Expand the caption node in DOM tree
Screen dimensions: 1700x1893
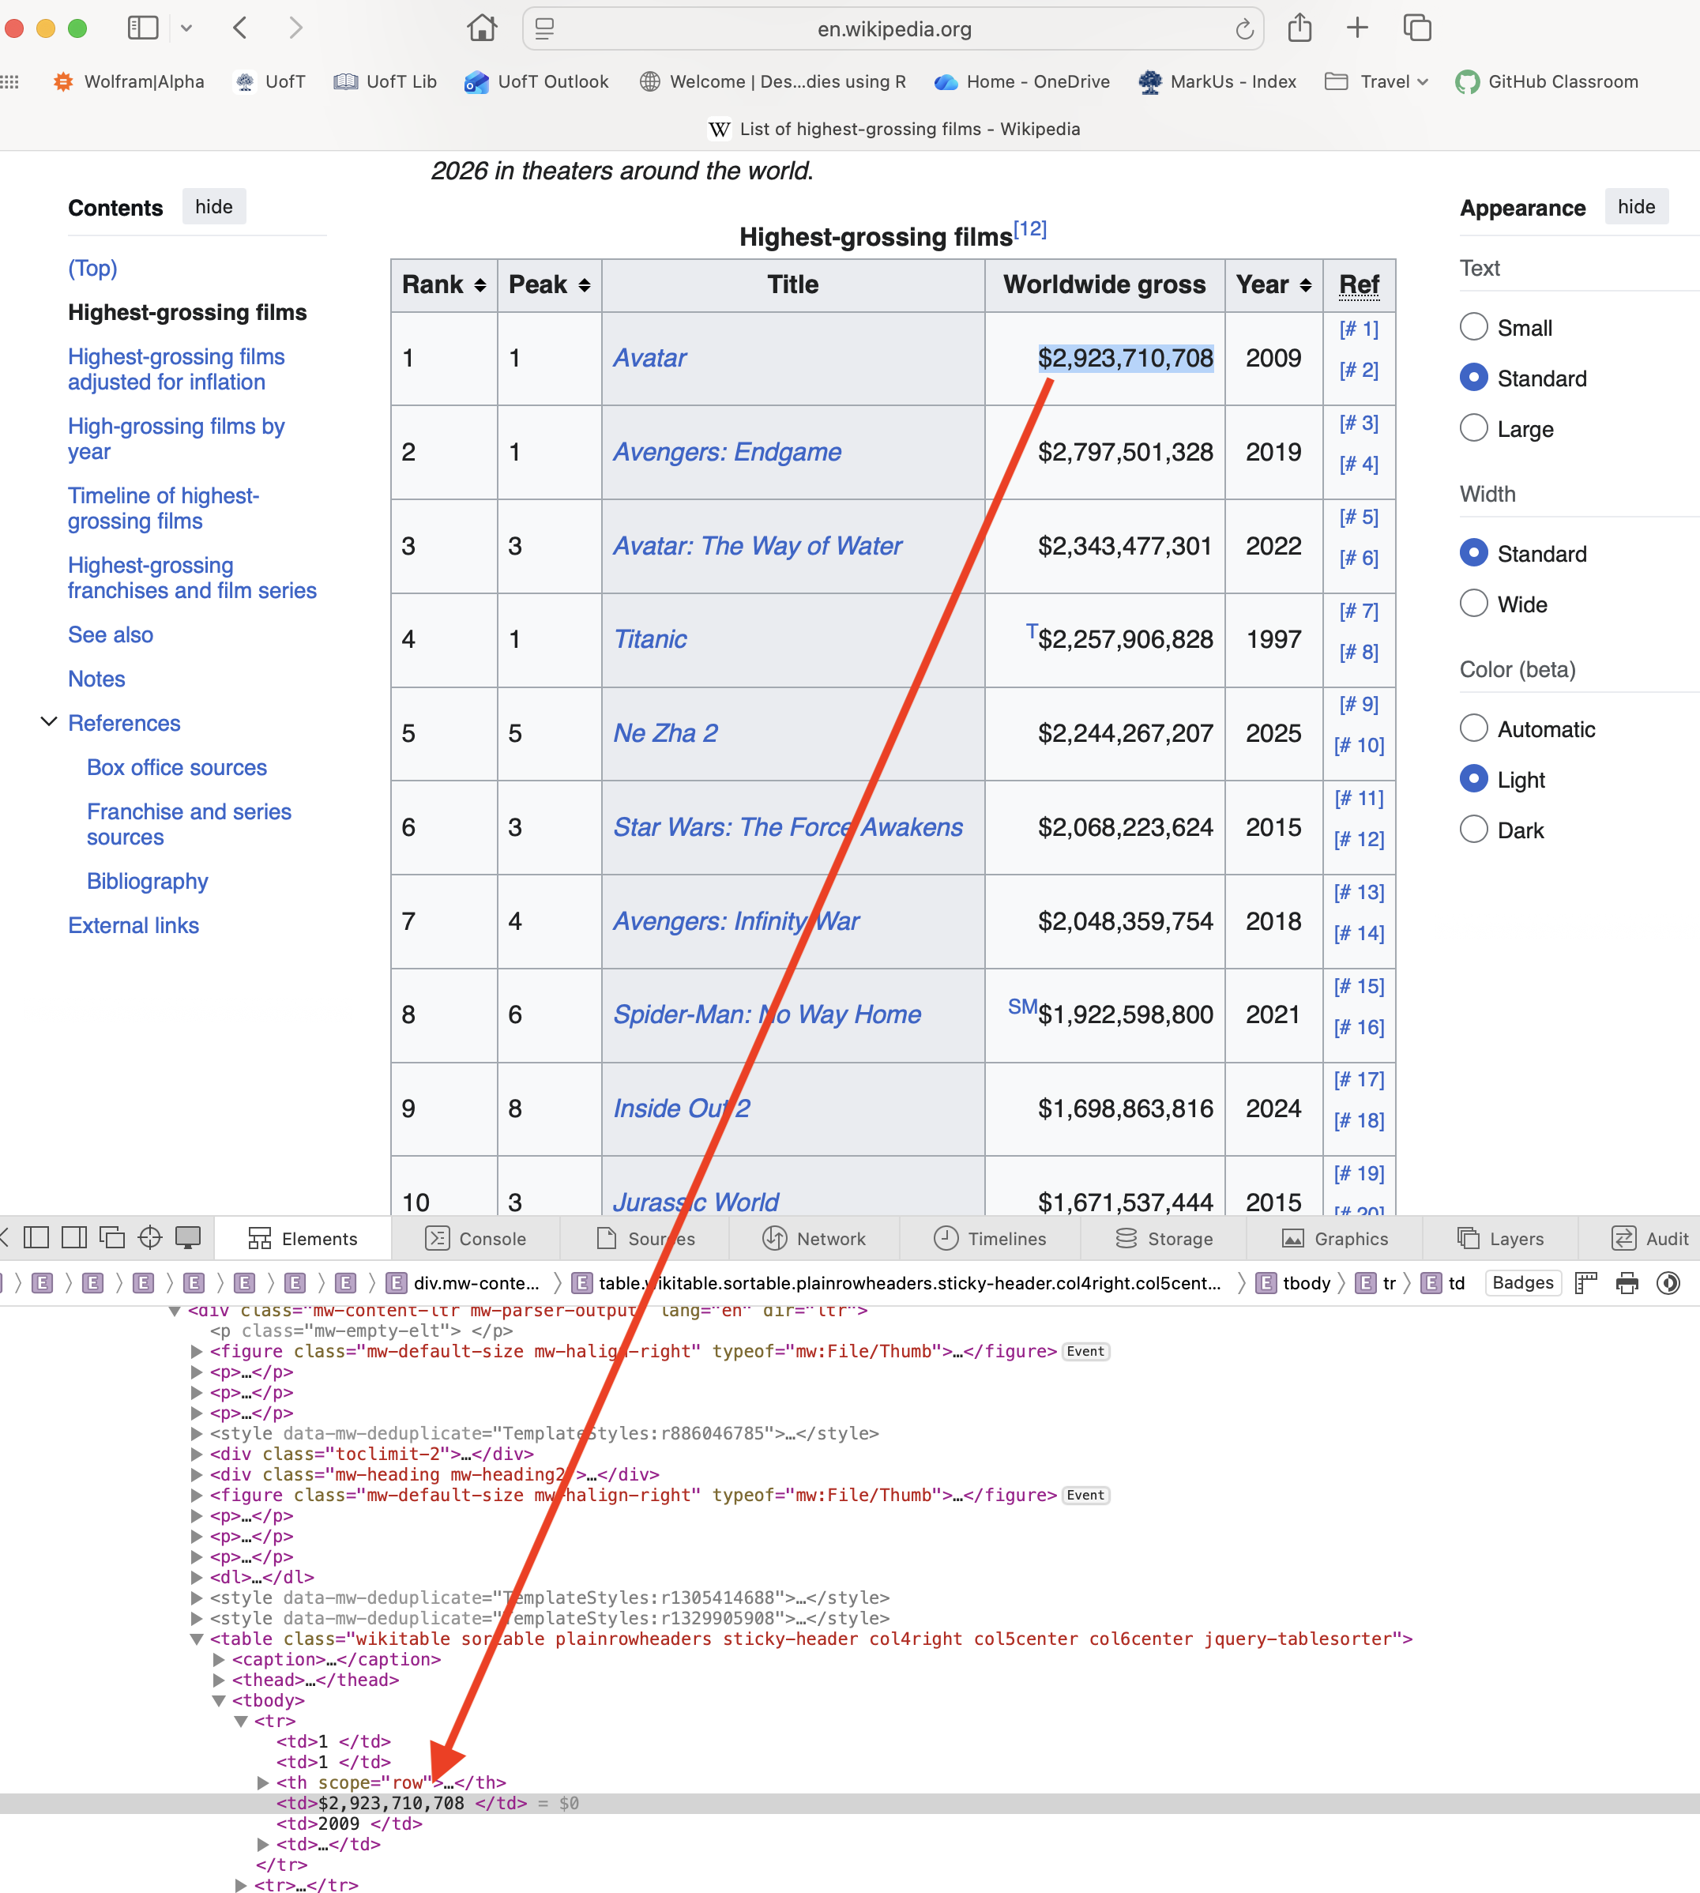(x=219, y=1659)
